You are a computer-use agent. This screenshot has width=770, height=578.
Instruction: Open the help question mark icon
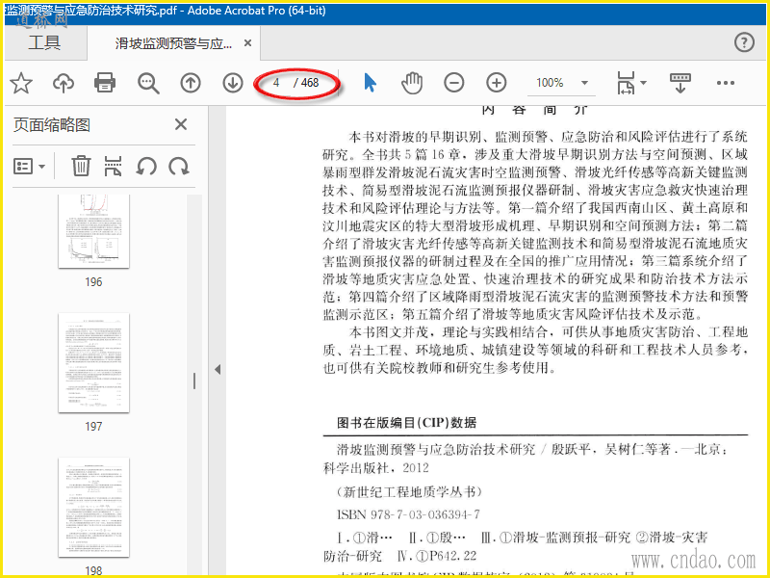744,42
